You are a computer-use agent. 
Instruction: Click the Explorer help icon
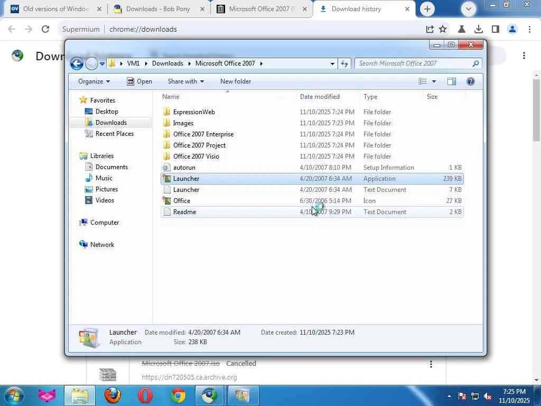[471, 81]
